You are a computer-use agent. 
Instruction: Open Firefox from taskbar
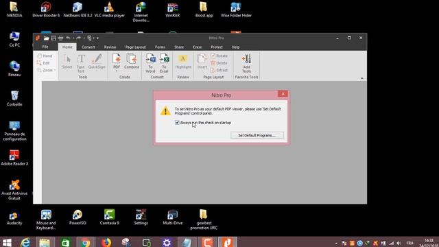(x=106, y=242)
